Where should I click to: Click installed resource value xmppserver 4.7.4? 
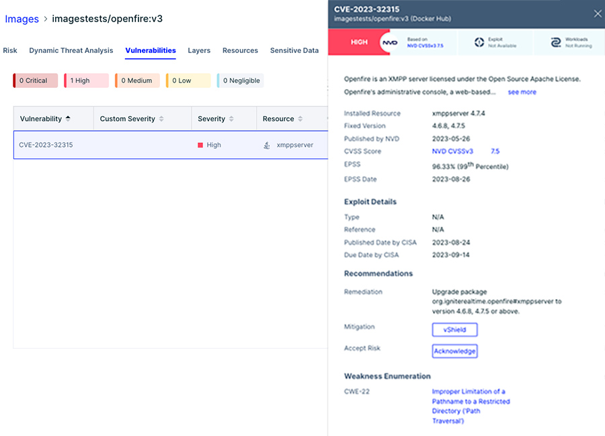[458, 113]
